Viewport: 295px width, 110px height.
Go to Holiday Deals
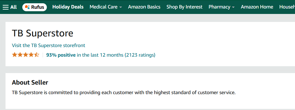pyautogui.click(x=68, y=7)
